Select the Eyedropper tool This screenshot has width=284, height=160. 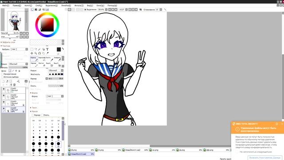pyautogui.click(x=47, y=53)
